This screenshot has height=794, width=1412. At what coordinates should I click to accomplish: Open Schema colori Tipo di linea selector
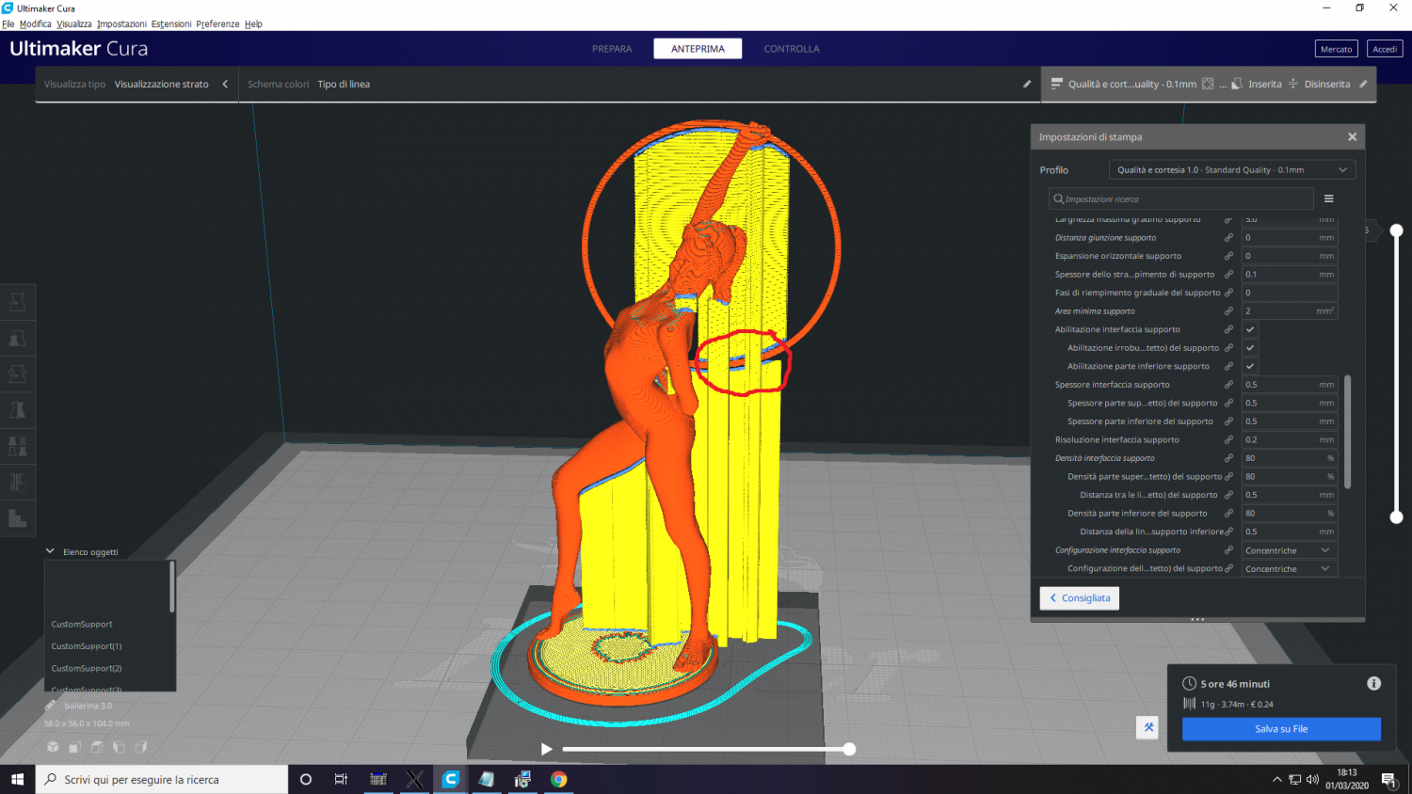tap(344, 84)
